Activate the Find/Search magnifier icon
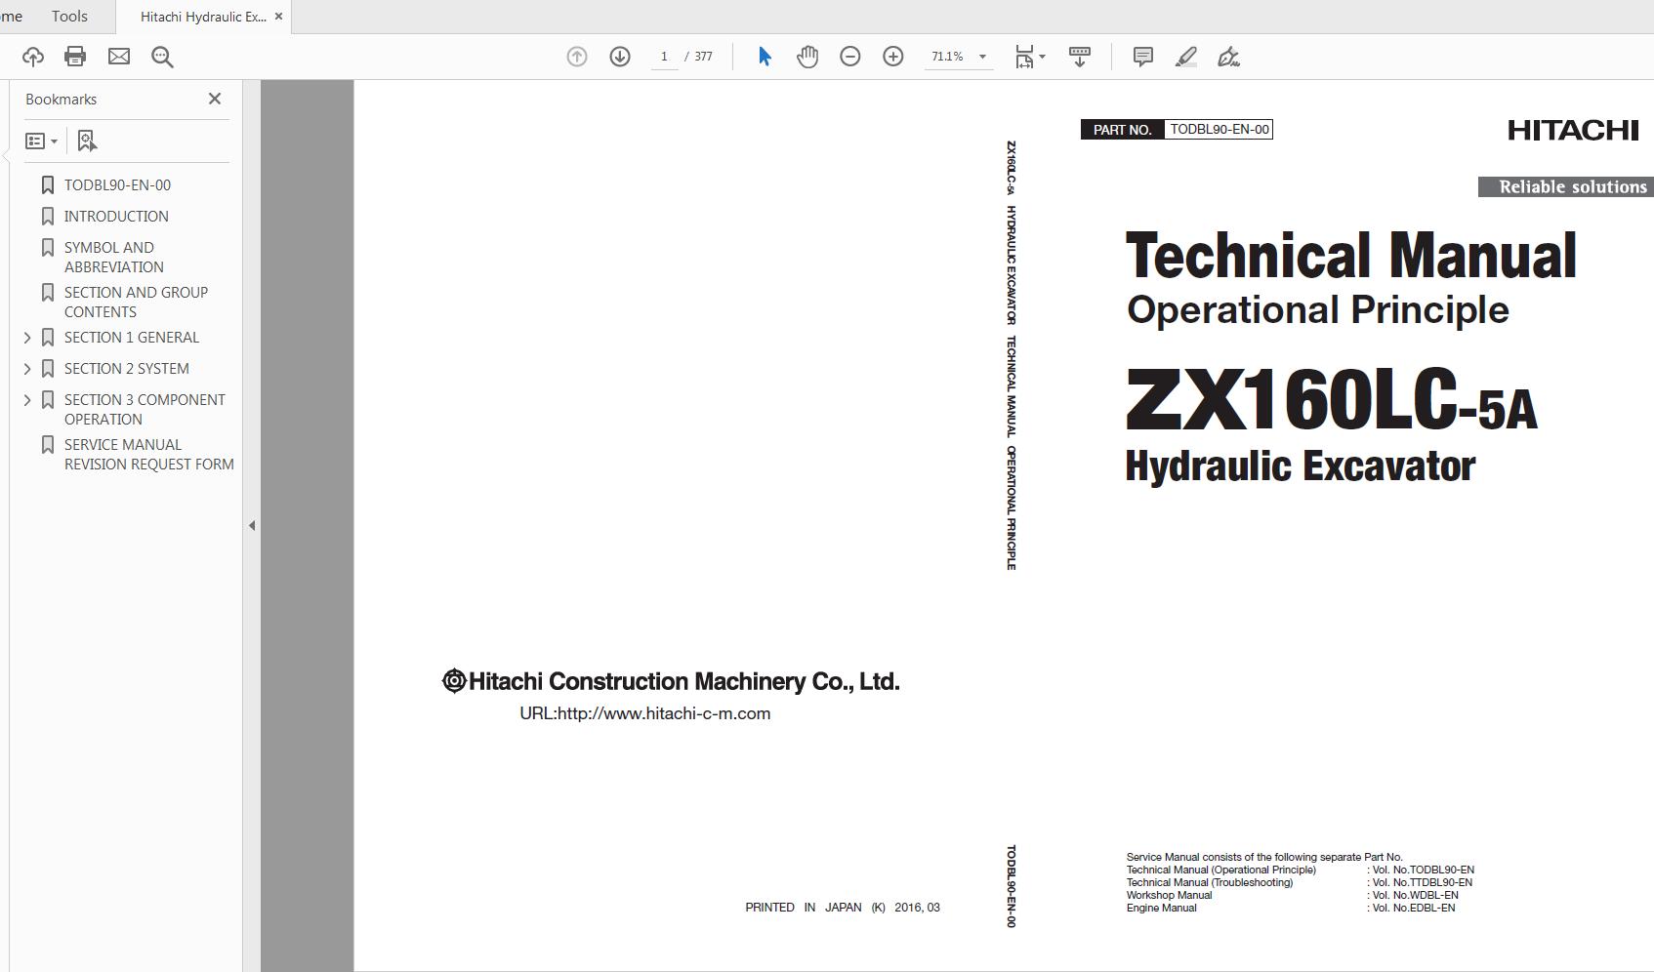 coord(162,57)
